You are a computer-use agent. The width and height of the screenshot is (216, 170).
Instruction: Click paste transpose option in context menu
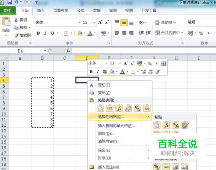128,108
